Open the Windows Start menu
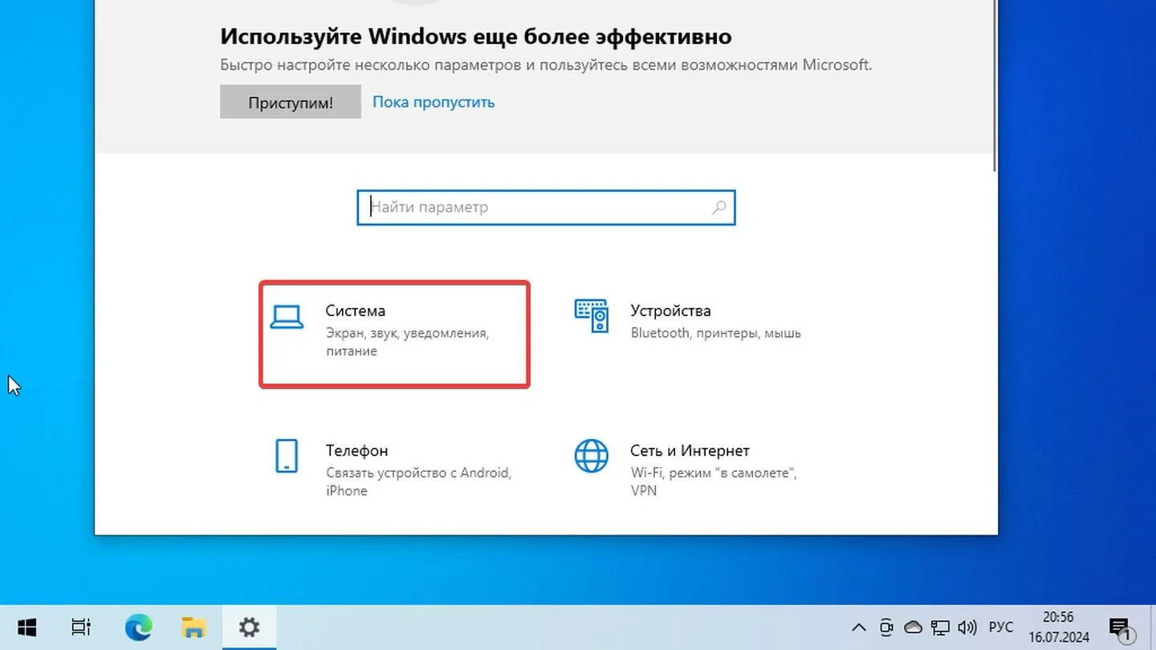The height and width of the screenshot is (650, 1156). tap(27, 627)
